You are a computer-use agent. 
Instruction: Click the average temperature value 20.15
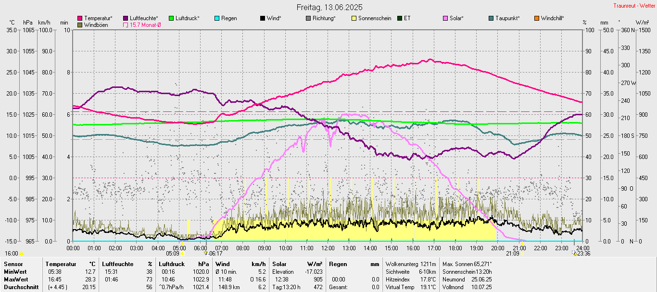point(88,287)
